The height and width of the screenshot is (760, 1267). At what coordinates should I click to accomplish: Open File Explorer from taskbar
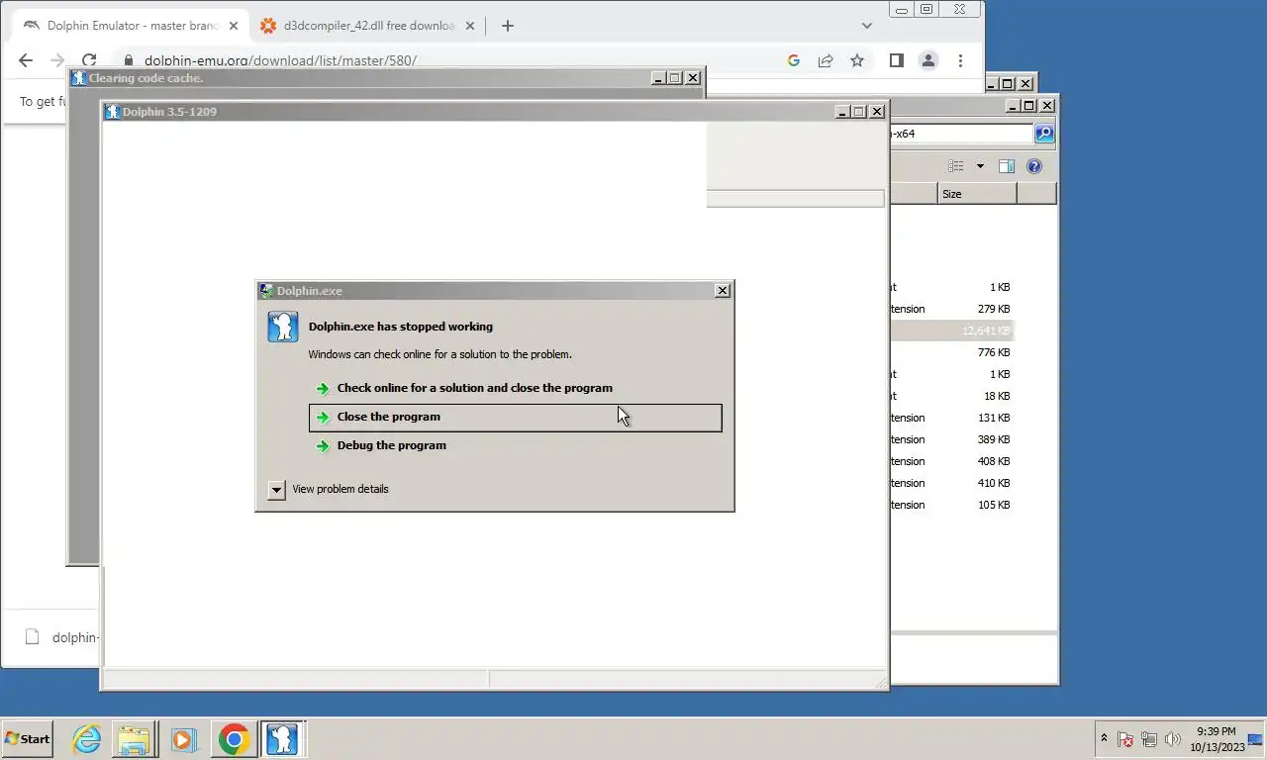point(135,738)
